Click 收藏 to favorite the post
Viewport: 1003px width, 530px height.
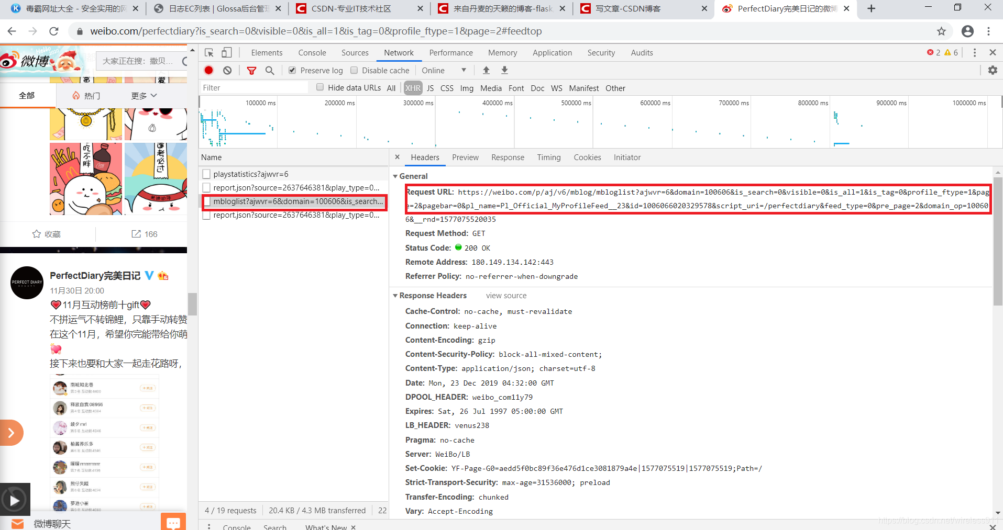pos(47,234)
